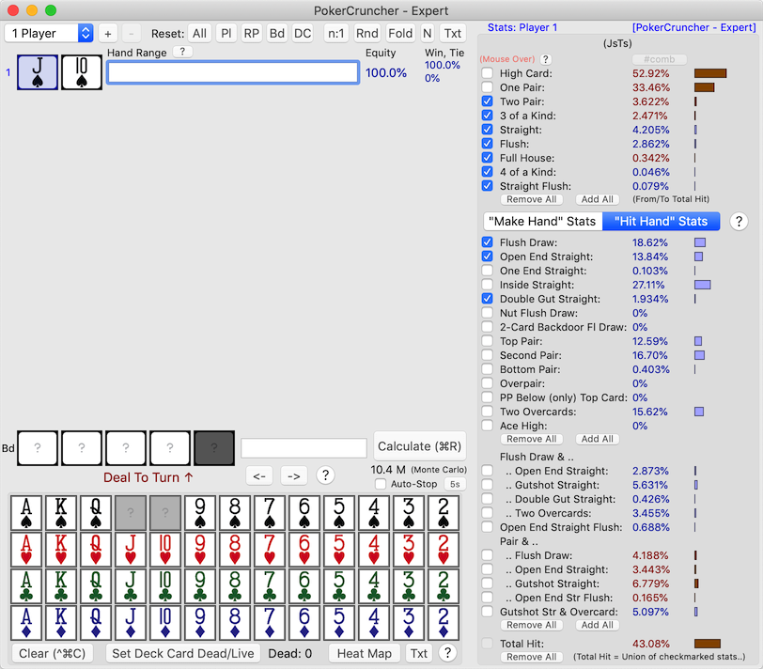Screen dimensions: 763x669
Task: Open Mouse Over help question mark
Action: pos(546,59)
